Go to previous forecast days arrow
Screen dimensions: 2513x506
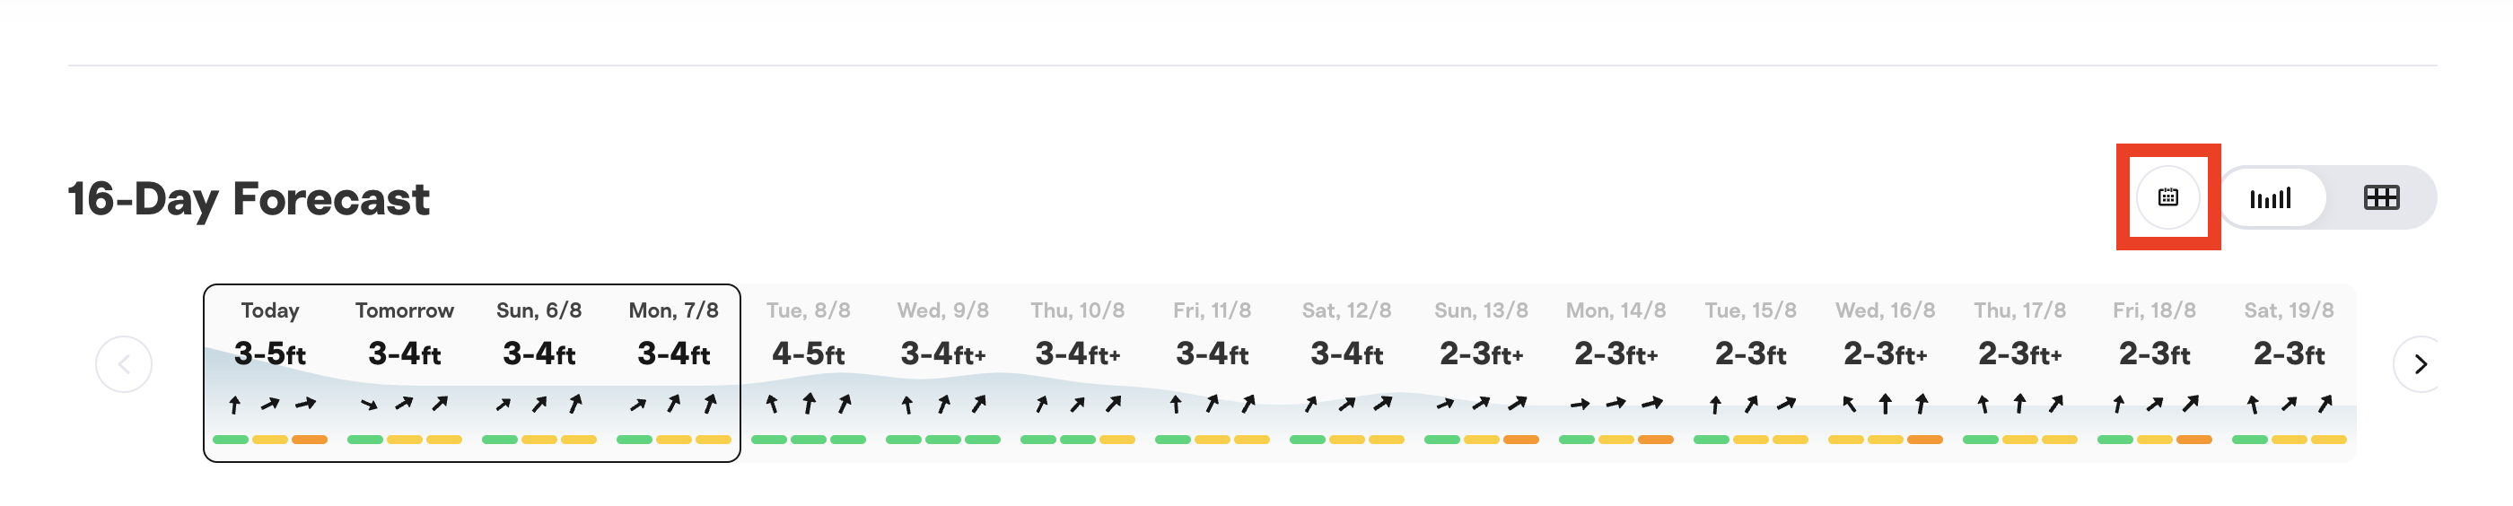click(x=124, y=364)
